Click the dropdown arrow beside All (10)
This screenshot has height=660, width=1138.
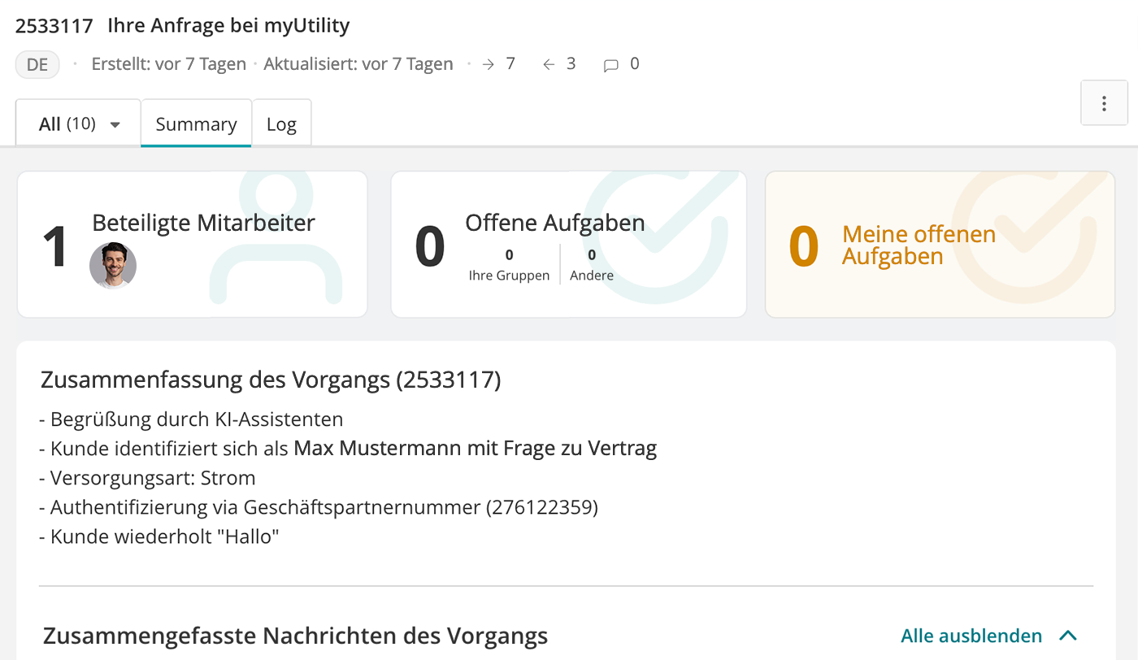[115, 123]
